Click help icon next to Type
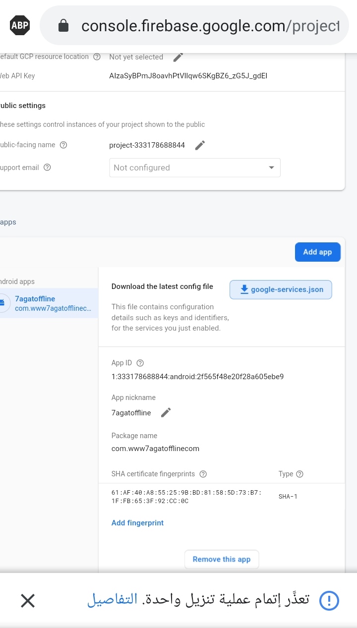The height and width of the screenshot is (628, 357). coord(299,474)
